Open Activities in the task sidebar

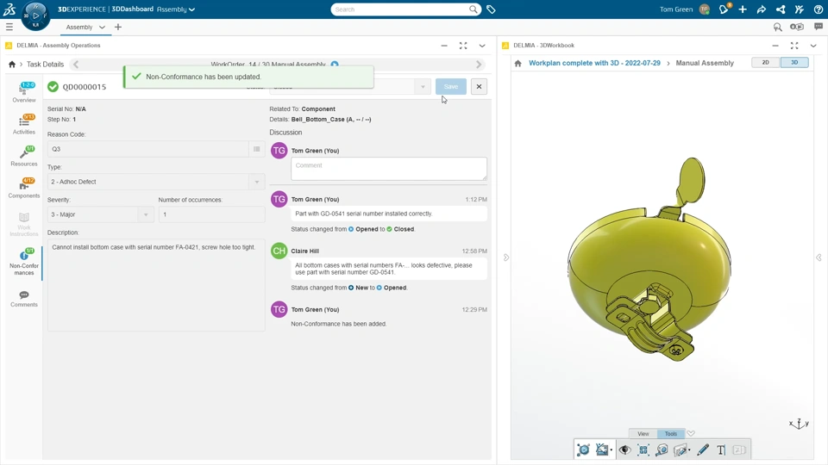24,124
